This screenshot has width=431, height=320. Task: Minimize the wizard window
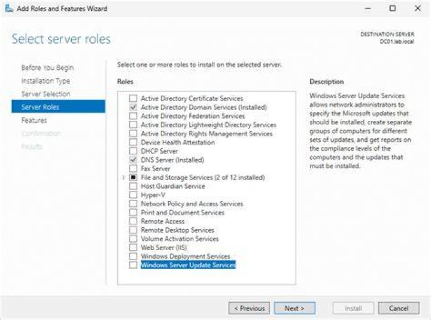(x=368, y=8)
